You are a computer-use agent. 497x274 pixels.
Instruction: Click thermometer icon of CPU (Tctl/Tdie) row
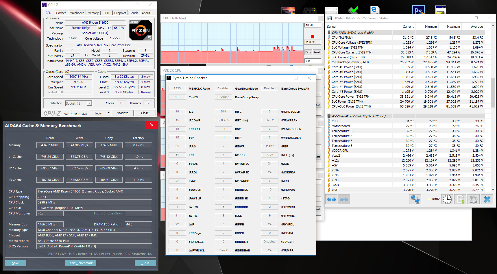tap(329, 38)
